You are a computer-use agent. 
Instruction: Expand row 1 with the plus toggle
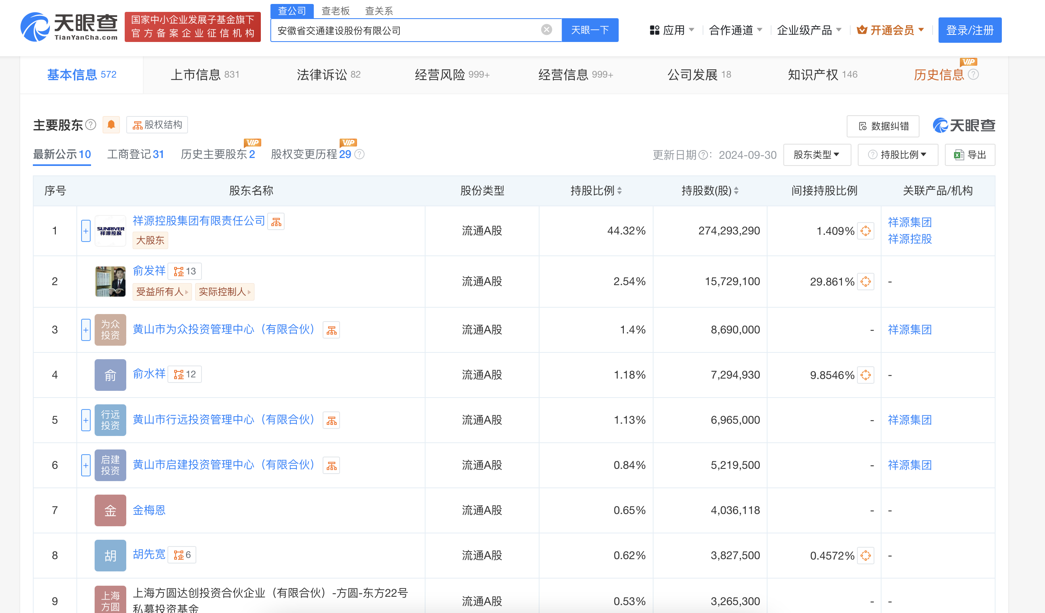coord(86,231)
